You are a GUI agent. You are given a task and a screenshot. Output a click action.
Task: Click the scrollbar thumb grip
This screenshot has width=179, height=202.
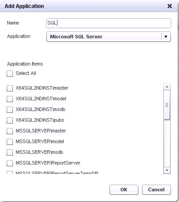coord(167,105)
